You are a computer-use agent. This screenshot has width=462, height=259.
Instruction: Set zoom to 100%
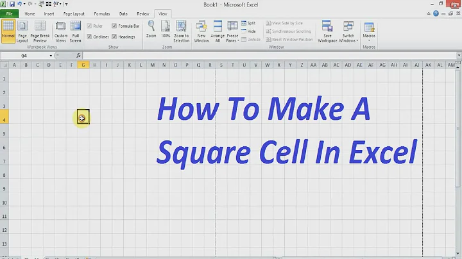(x=166, y=29)
